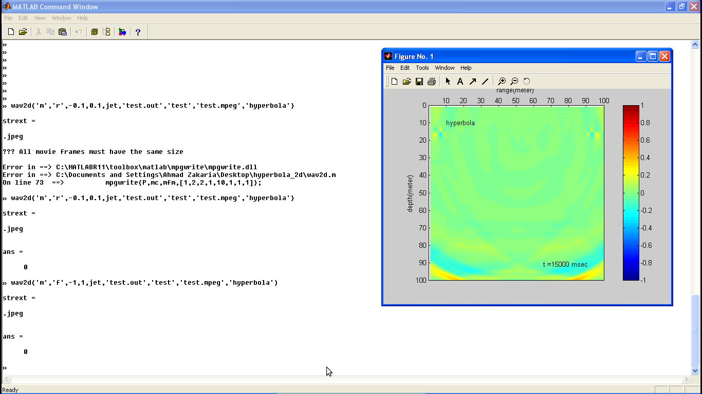Open the Path Browser
The image size is (702, 394).
pos(106,32)
